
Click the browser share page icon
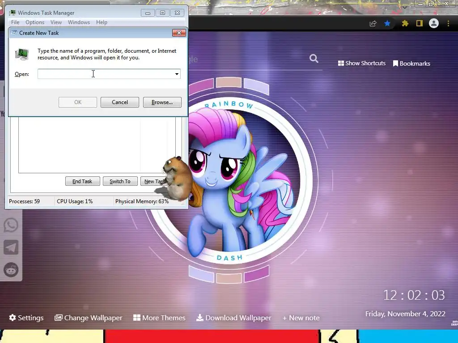pos(373,23)
